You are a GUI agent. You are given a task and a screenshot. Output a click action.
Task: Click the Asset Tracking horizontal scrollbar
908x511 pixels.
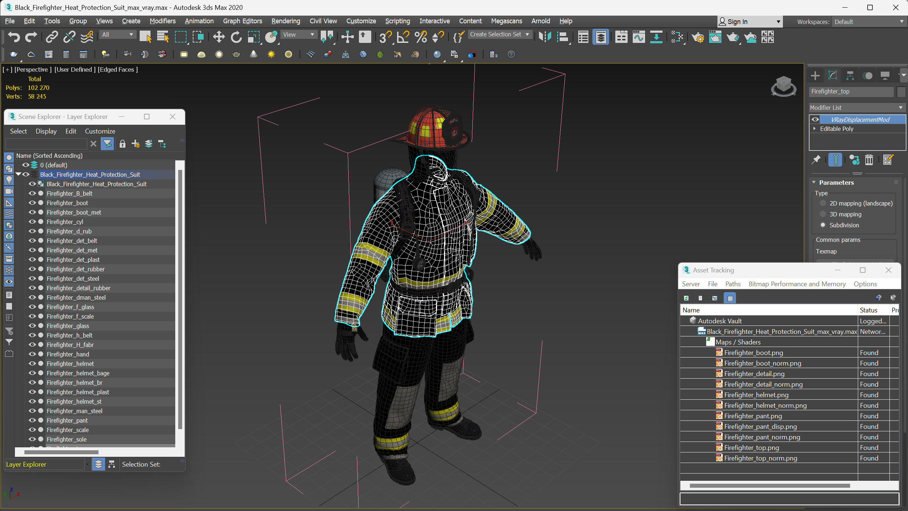click(769, 486)
